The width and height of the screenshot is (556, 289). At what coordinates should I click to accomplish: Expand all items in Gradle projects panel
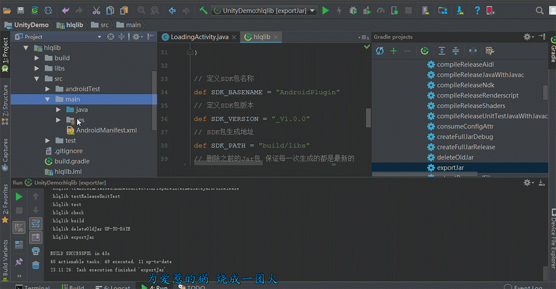point(442,50)
